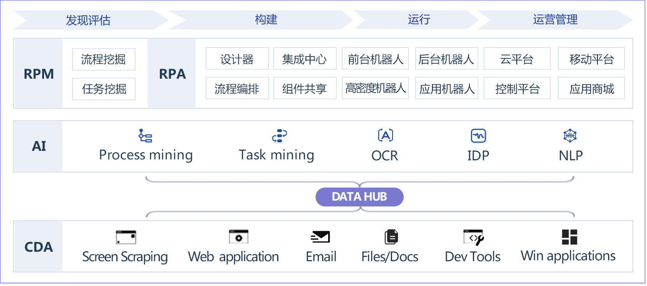
Task: Open the IDP waveform icon
Action: click(478, 136)
